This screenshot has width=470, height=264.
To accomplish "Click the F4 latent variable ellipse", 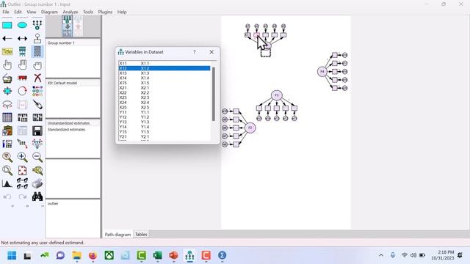I will (x=322, y=72).
